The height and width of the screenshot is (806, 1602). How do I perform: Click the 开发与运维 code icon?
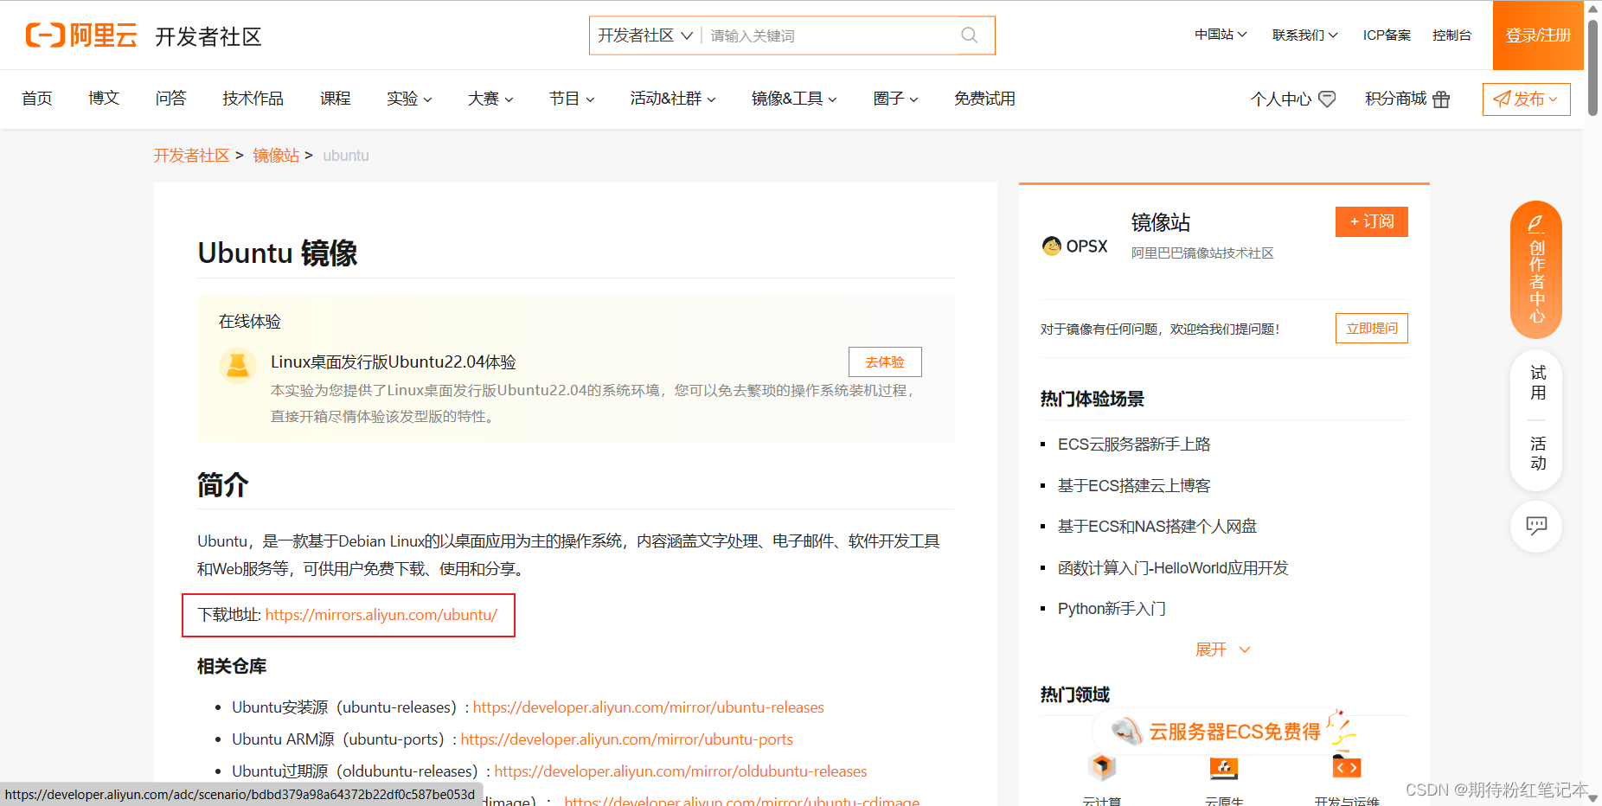click(x=1347, y=767)
